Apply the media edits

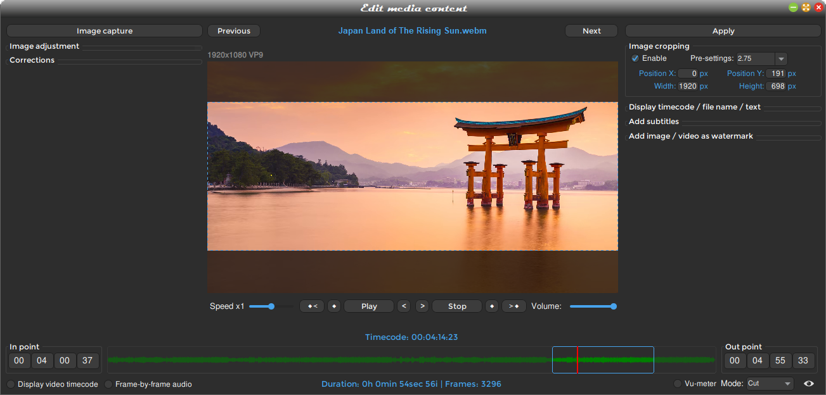click(723, 30)
